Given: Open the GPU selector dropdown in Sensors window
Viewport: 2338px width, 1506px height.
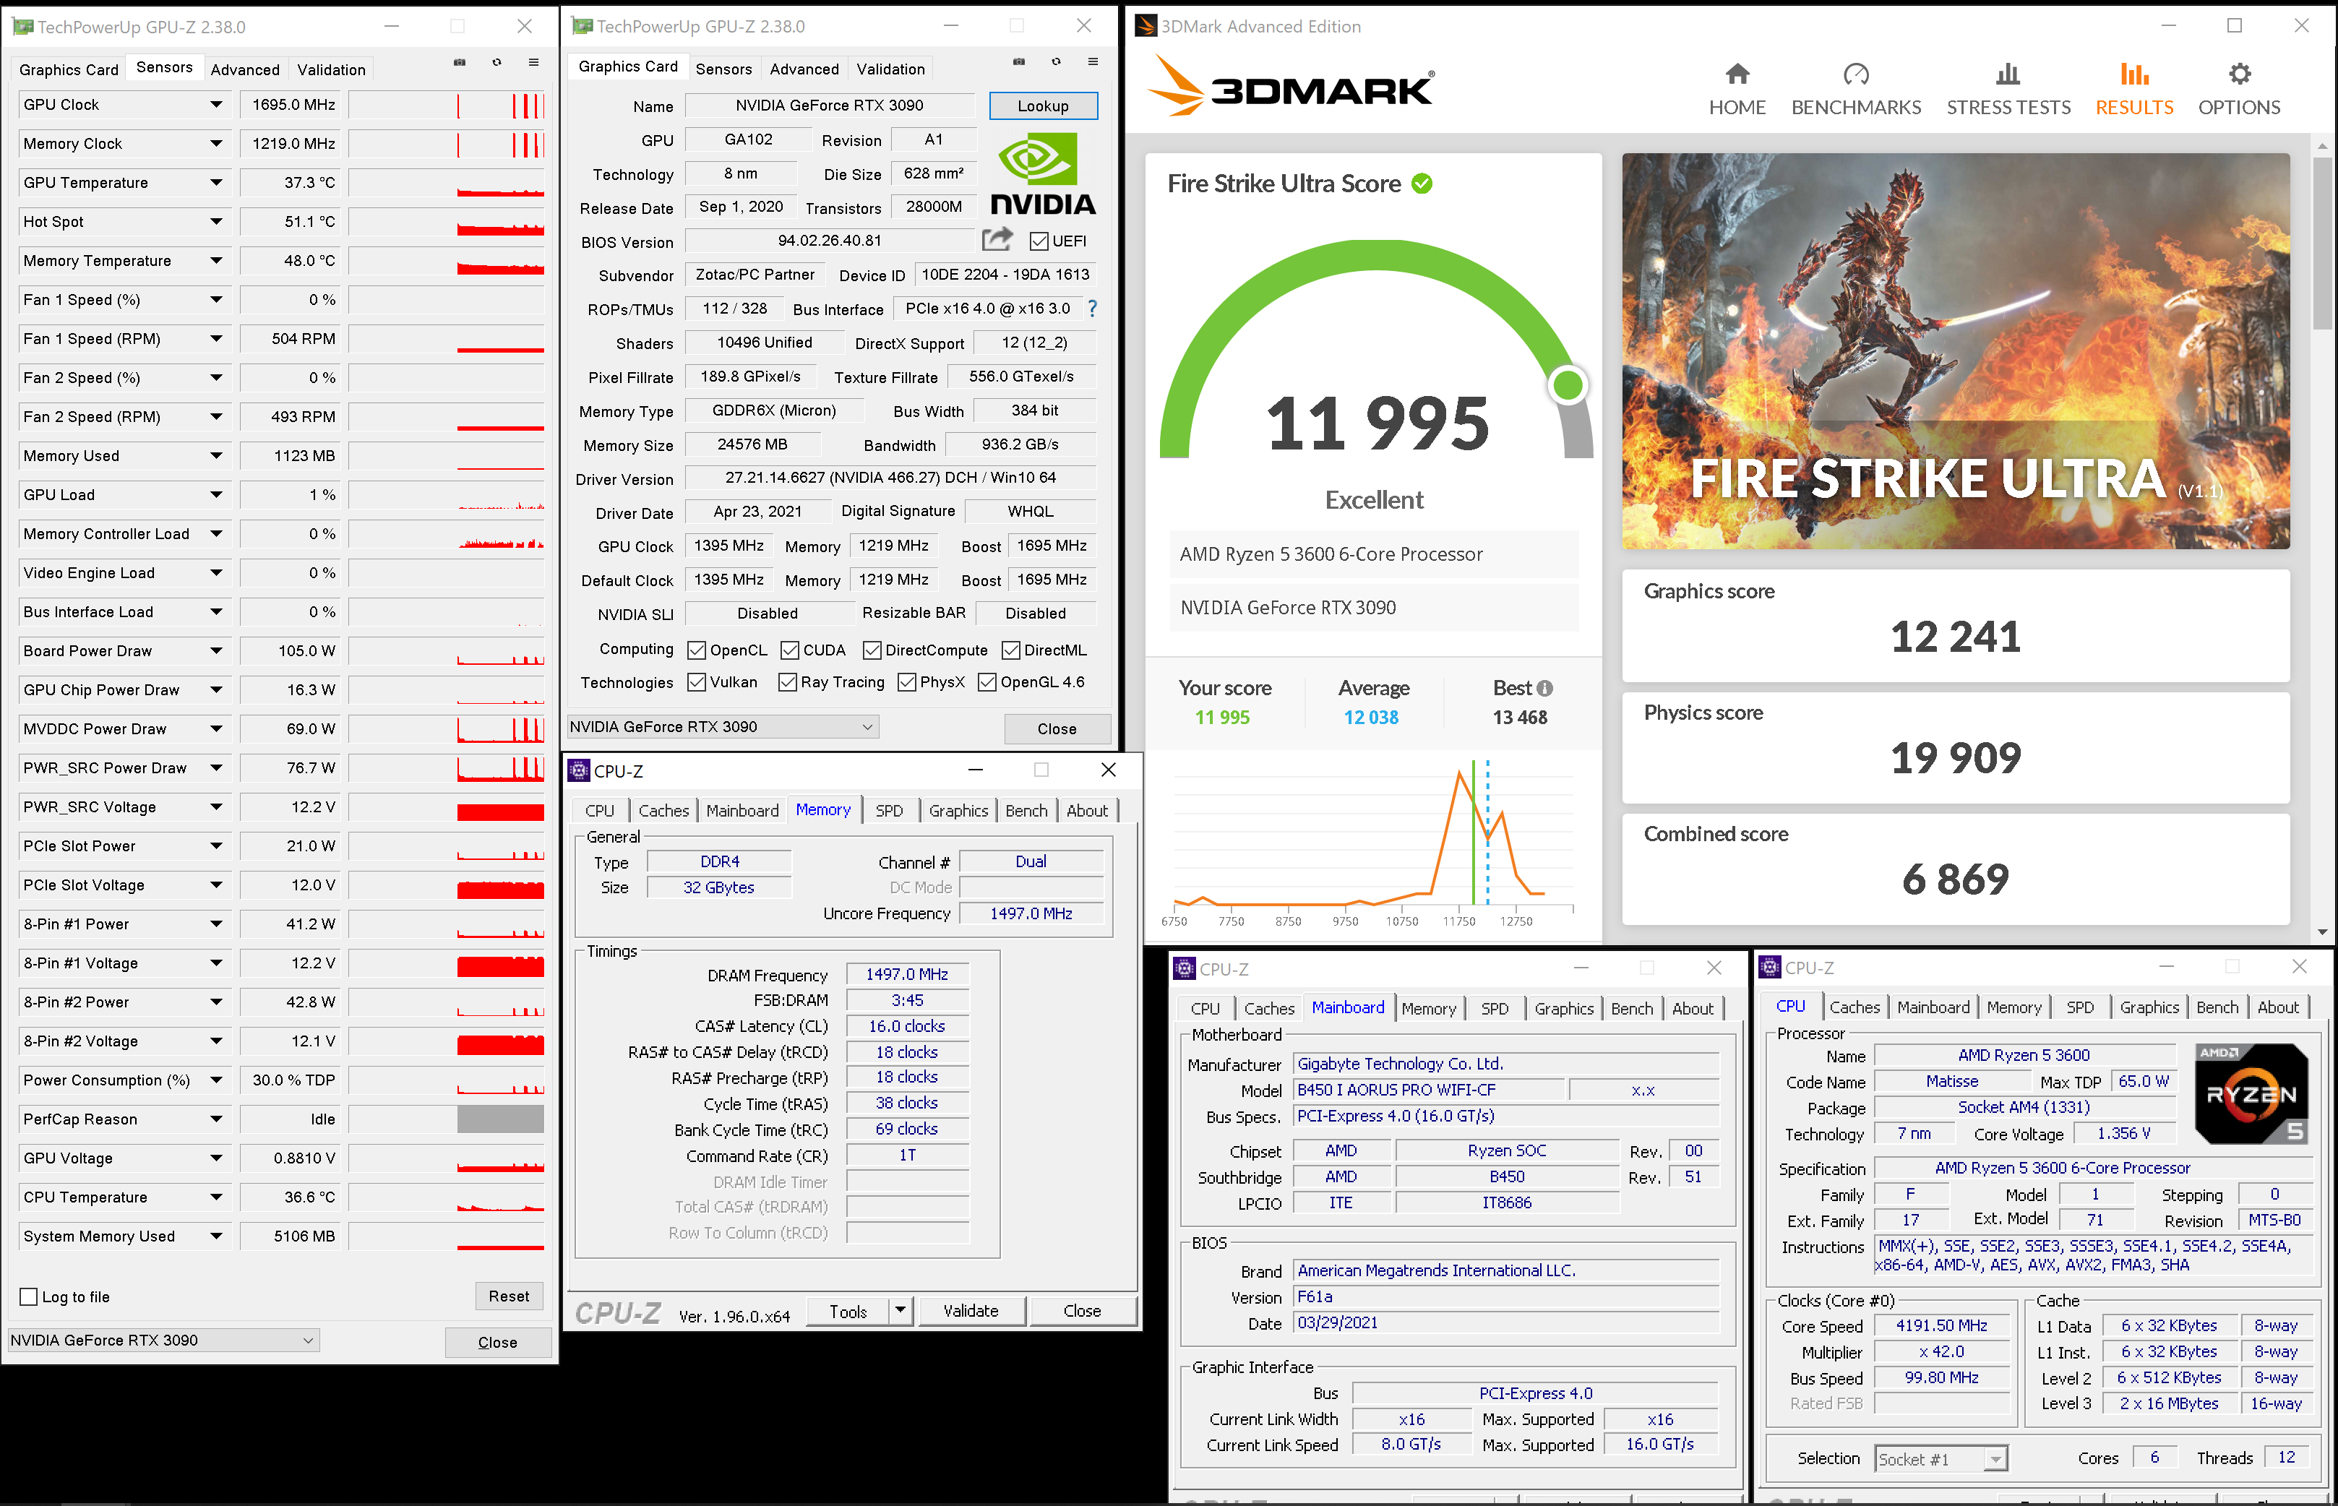Looking at the screenshot, I should 163,1340.
